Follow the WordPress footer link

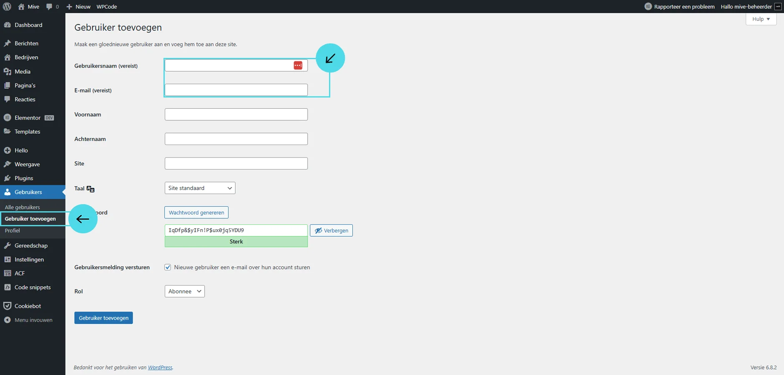pos(160,367)
